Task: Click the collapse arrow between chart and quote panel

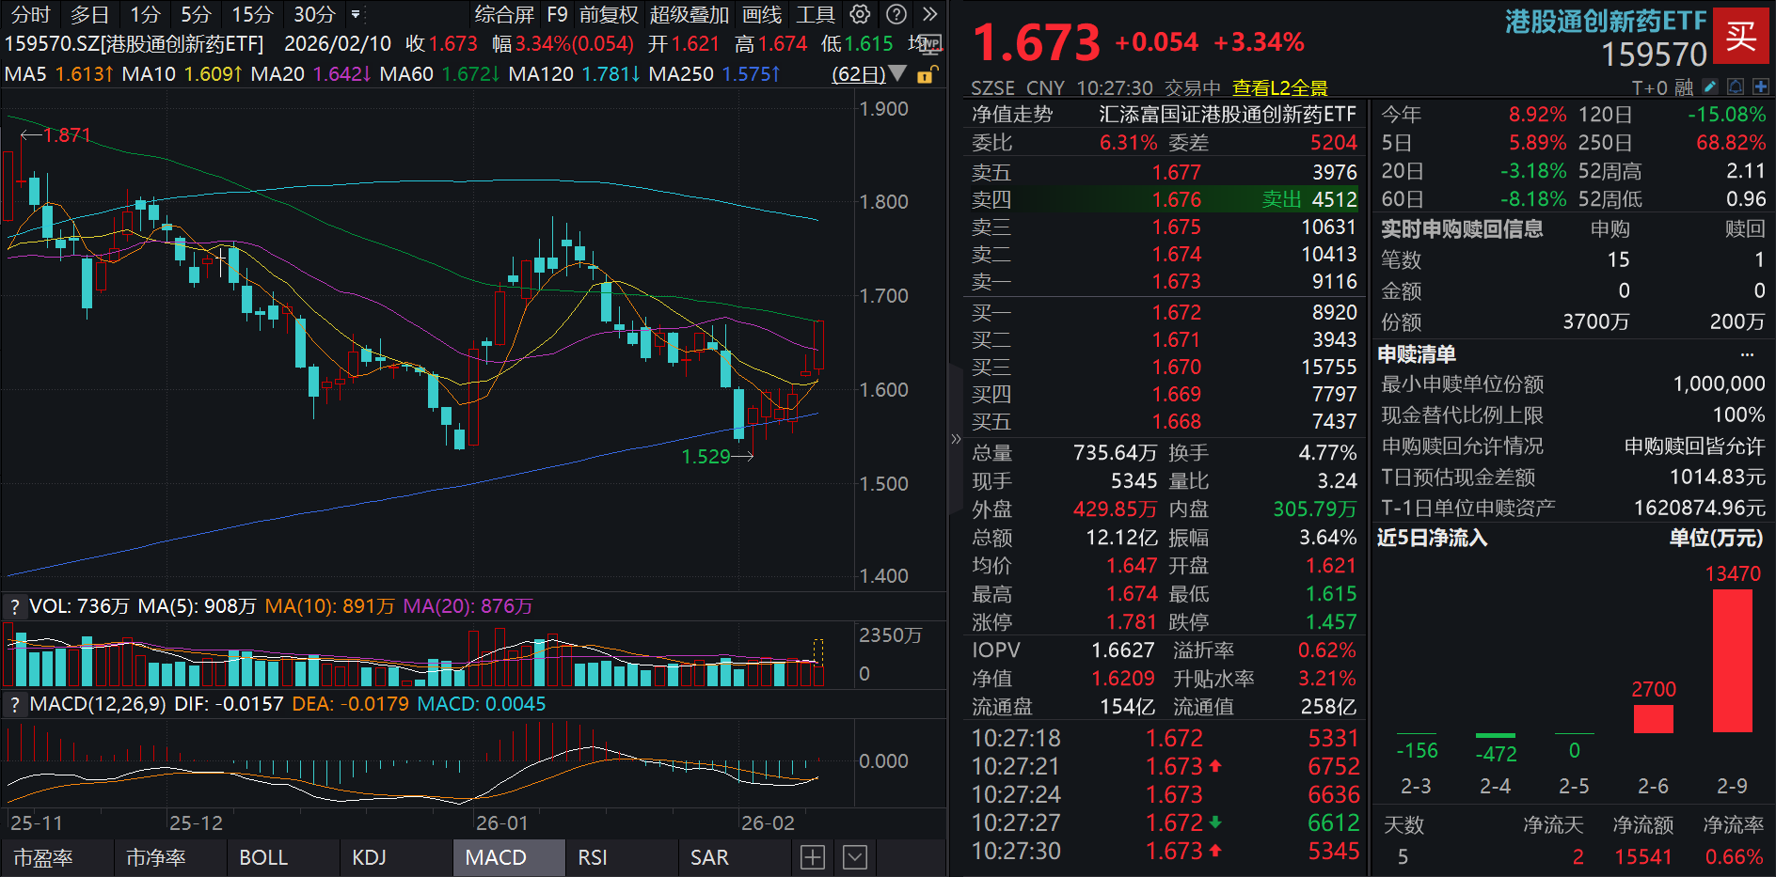Action: [956, 439]
